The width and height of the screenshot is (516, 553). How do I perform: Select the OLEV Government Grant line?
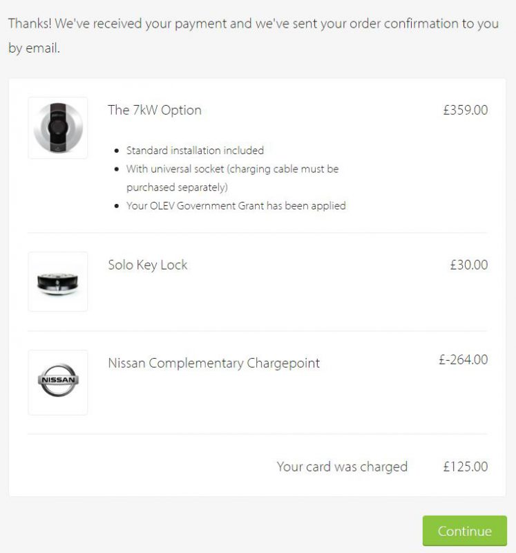(237, 205)
